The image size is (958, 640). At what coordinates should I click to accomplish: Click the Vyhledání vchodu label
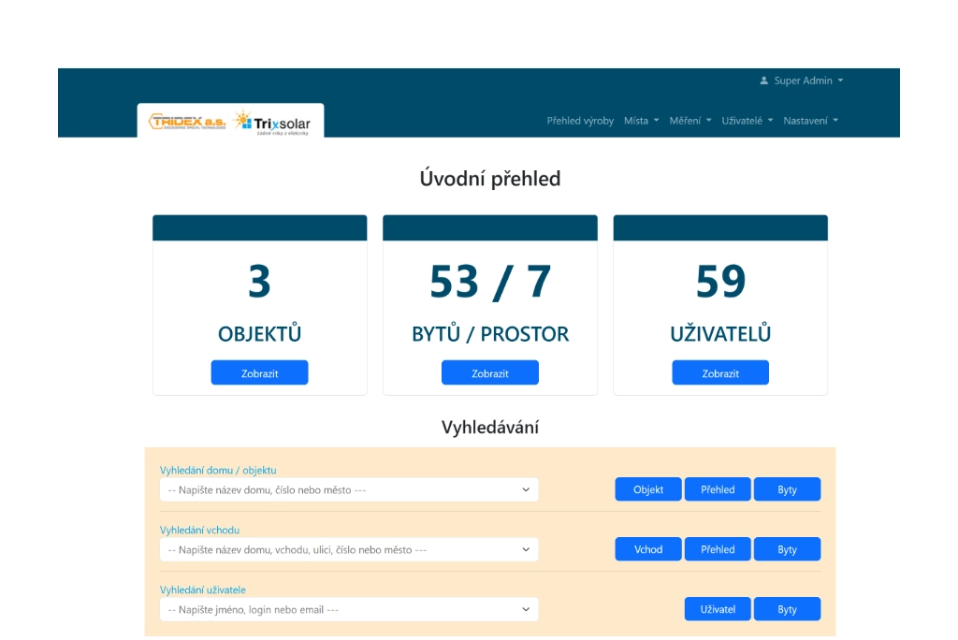click(200, 530)
